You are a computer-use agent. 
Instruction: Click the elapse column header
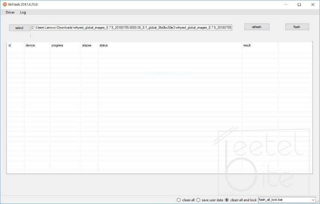89,45
